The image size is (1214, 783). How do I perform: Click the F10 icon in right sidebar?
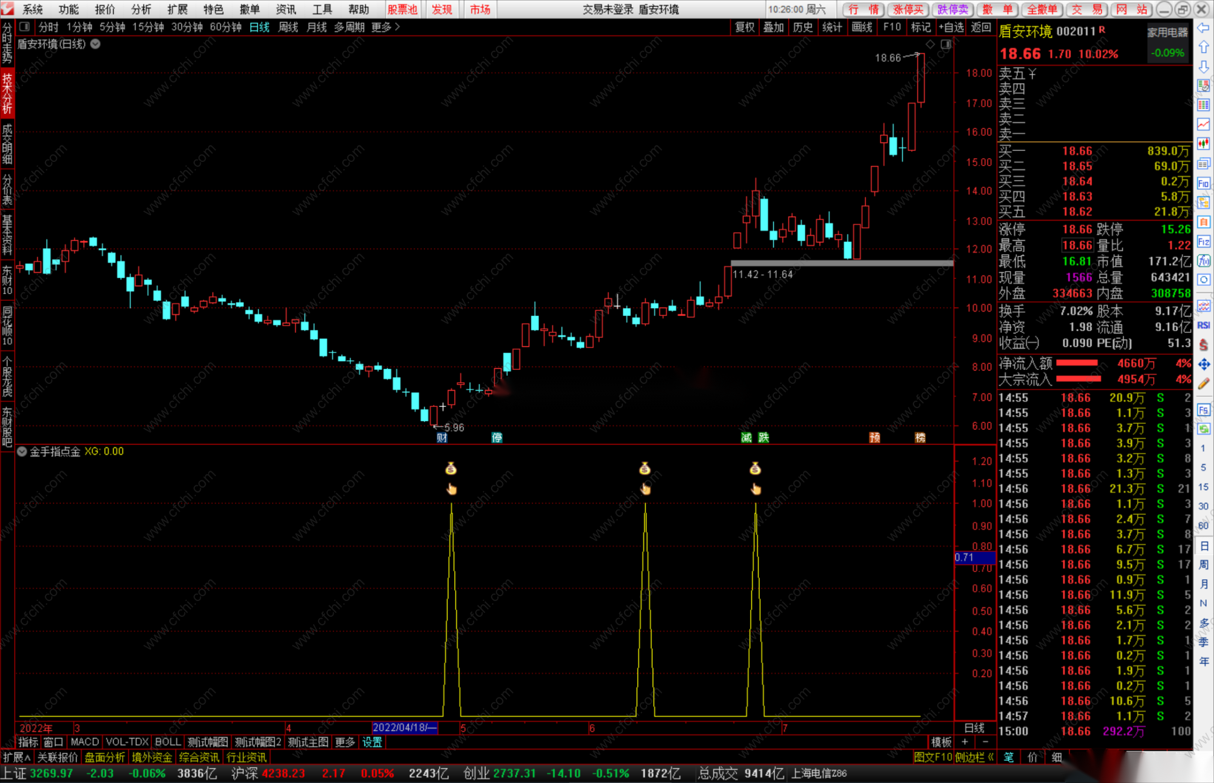pyautogui.click(x=1204, y=183)
